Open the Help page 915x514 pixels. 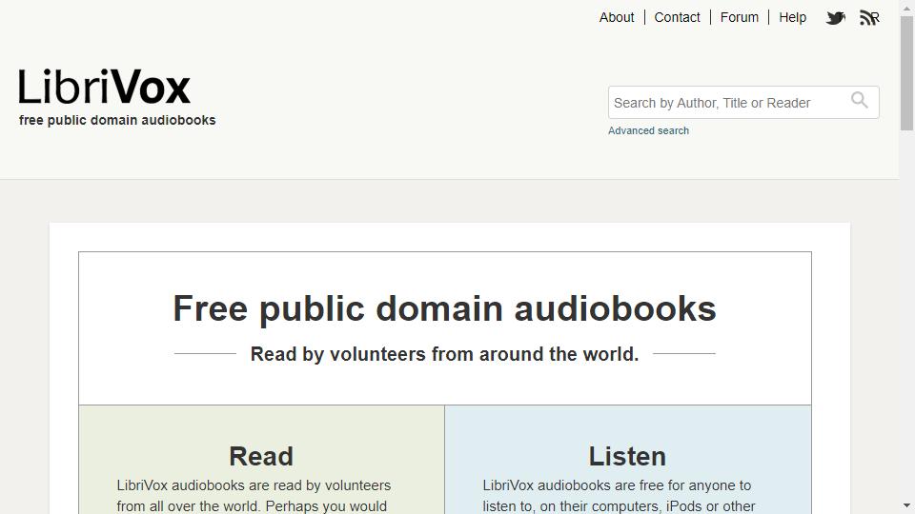(792, 17)
